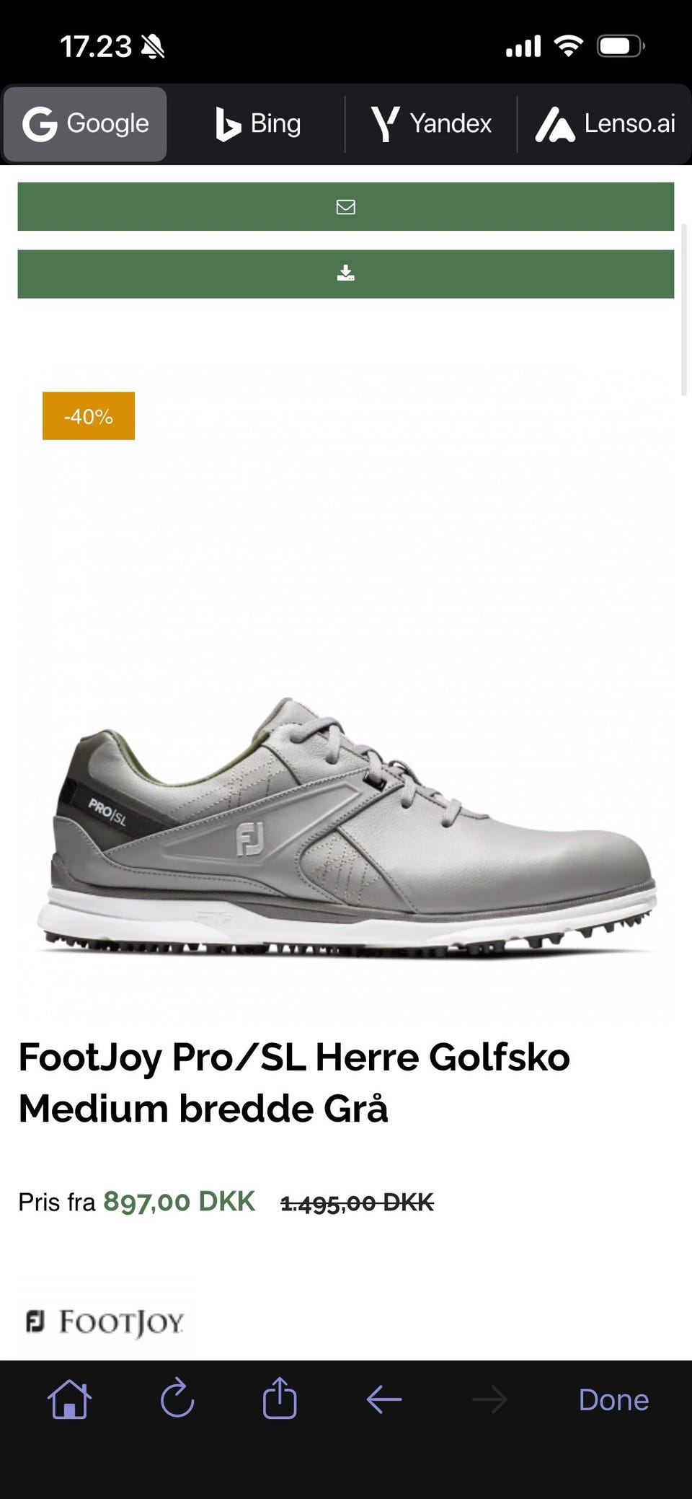
Task: Tap the struck-through 1.495,00 DKK price
Action: click(x=357, y=1203)
